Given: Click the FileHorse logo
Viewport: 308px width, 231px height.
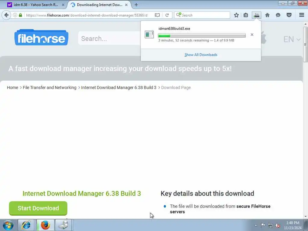Looking at the screenshot, I should click(41, 38).
